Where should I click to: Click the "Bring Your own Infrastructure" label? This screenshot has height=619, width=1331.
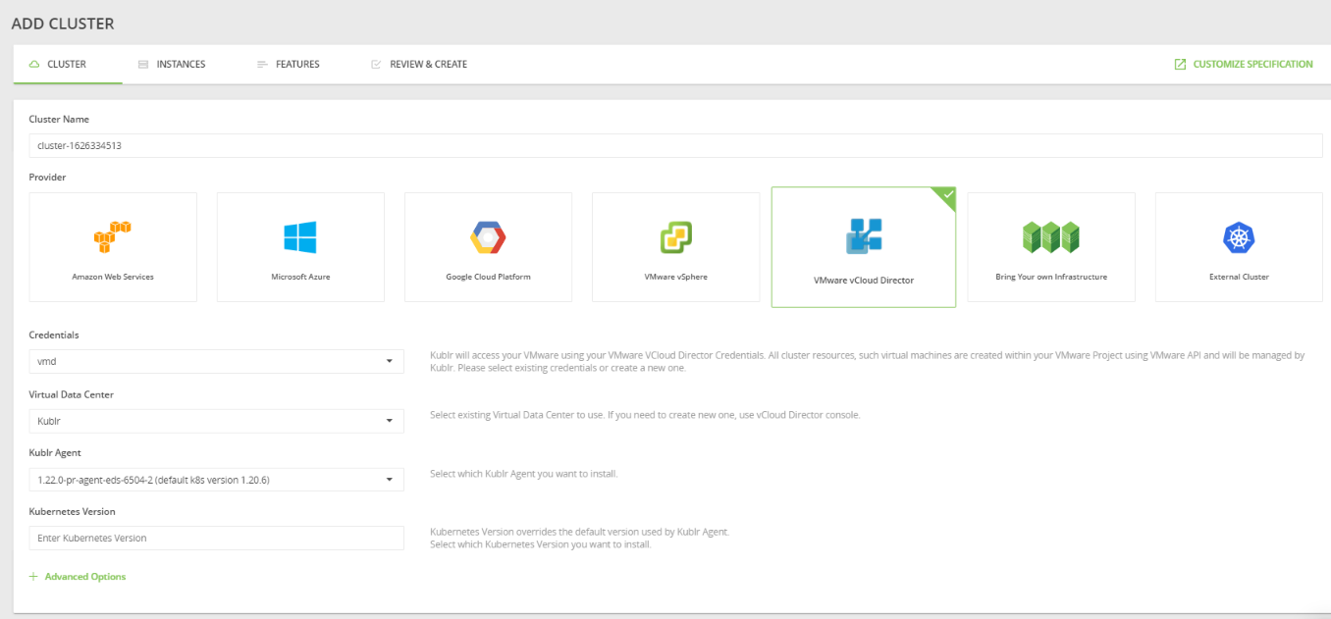point(1051,277)
